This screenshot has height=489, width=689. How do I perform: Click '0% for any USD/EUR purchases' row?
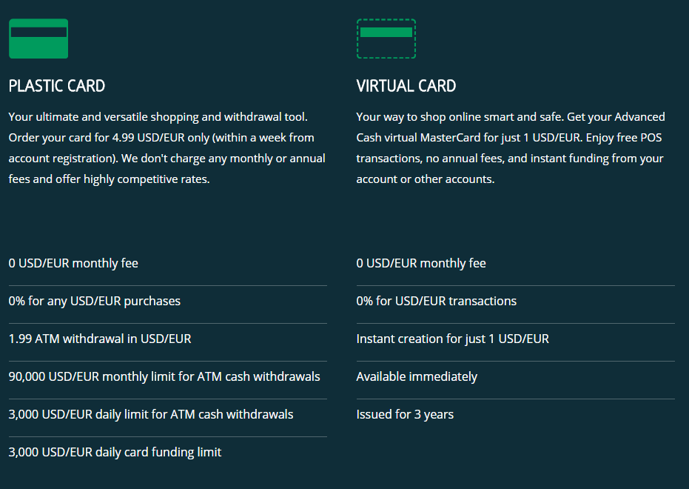(x=168, y=302)
